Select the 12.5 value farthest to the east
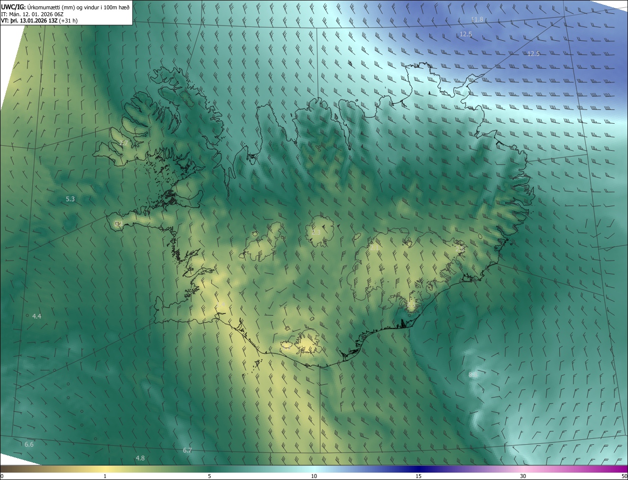The image size is (628, 480). (533, 54)
